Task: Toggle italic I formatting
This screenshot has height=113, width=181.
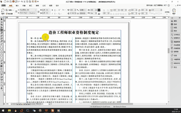Action: [x=52, y=14]
